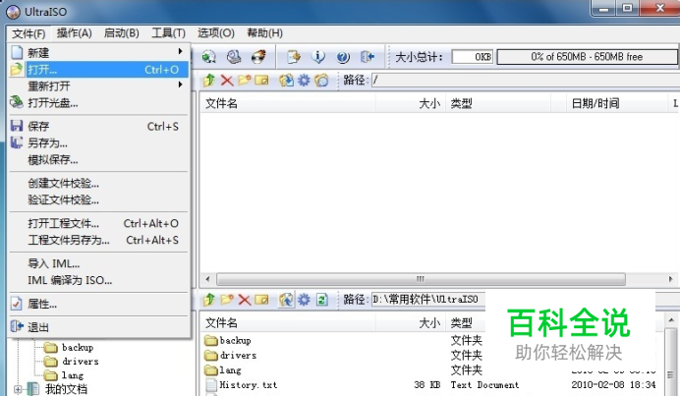This screenshot has height=396, width=680.
Task: Click the local 路径 field showing D:\常用软件\UltraISO
Action: coord(428,300)
